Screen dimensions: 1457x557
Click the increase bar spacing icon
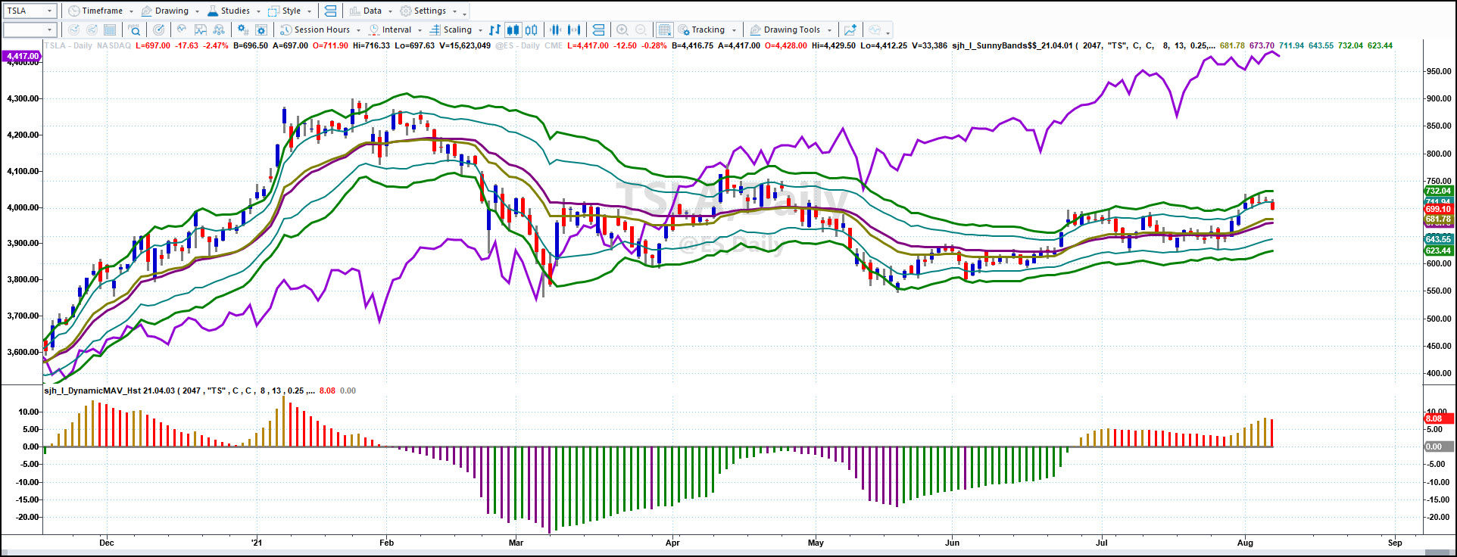coord(574,30)
